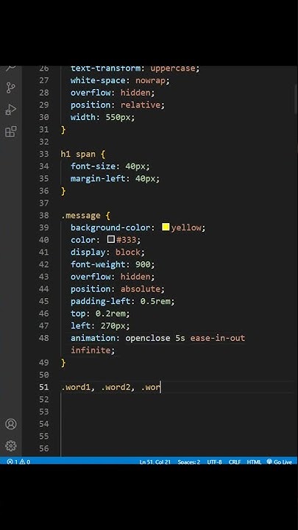
Task: Click the yellow color swatch
Action: [166, 227]
